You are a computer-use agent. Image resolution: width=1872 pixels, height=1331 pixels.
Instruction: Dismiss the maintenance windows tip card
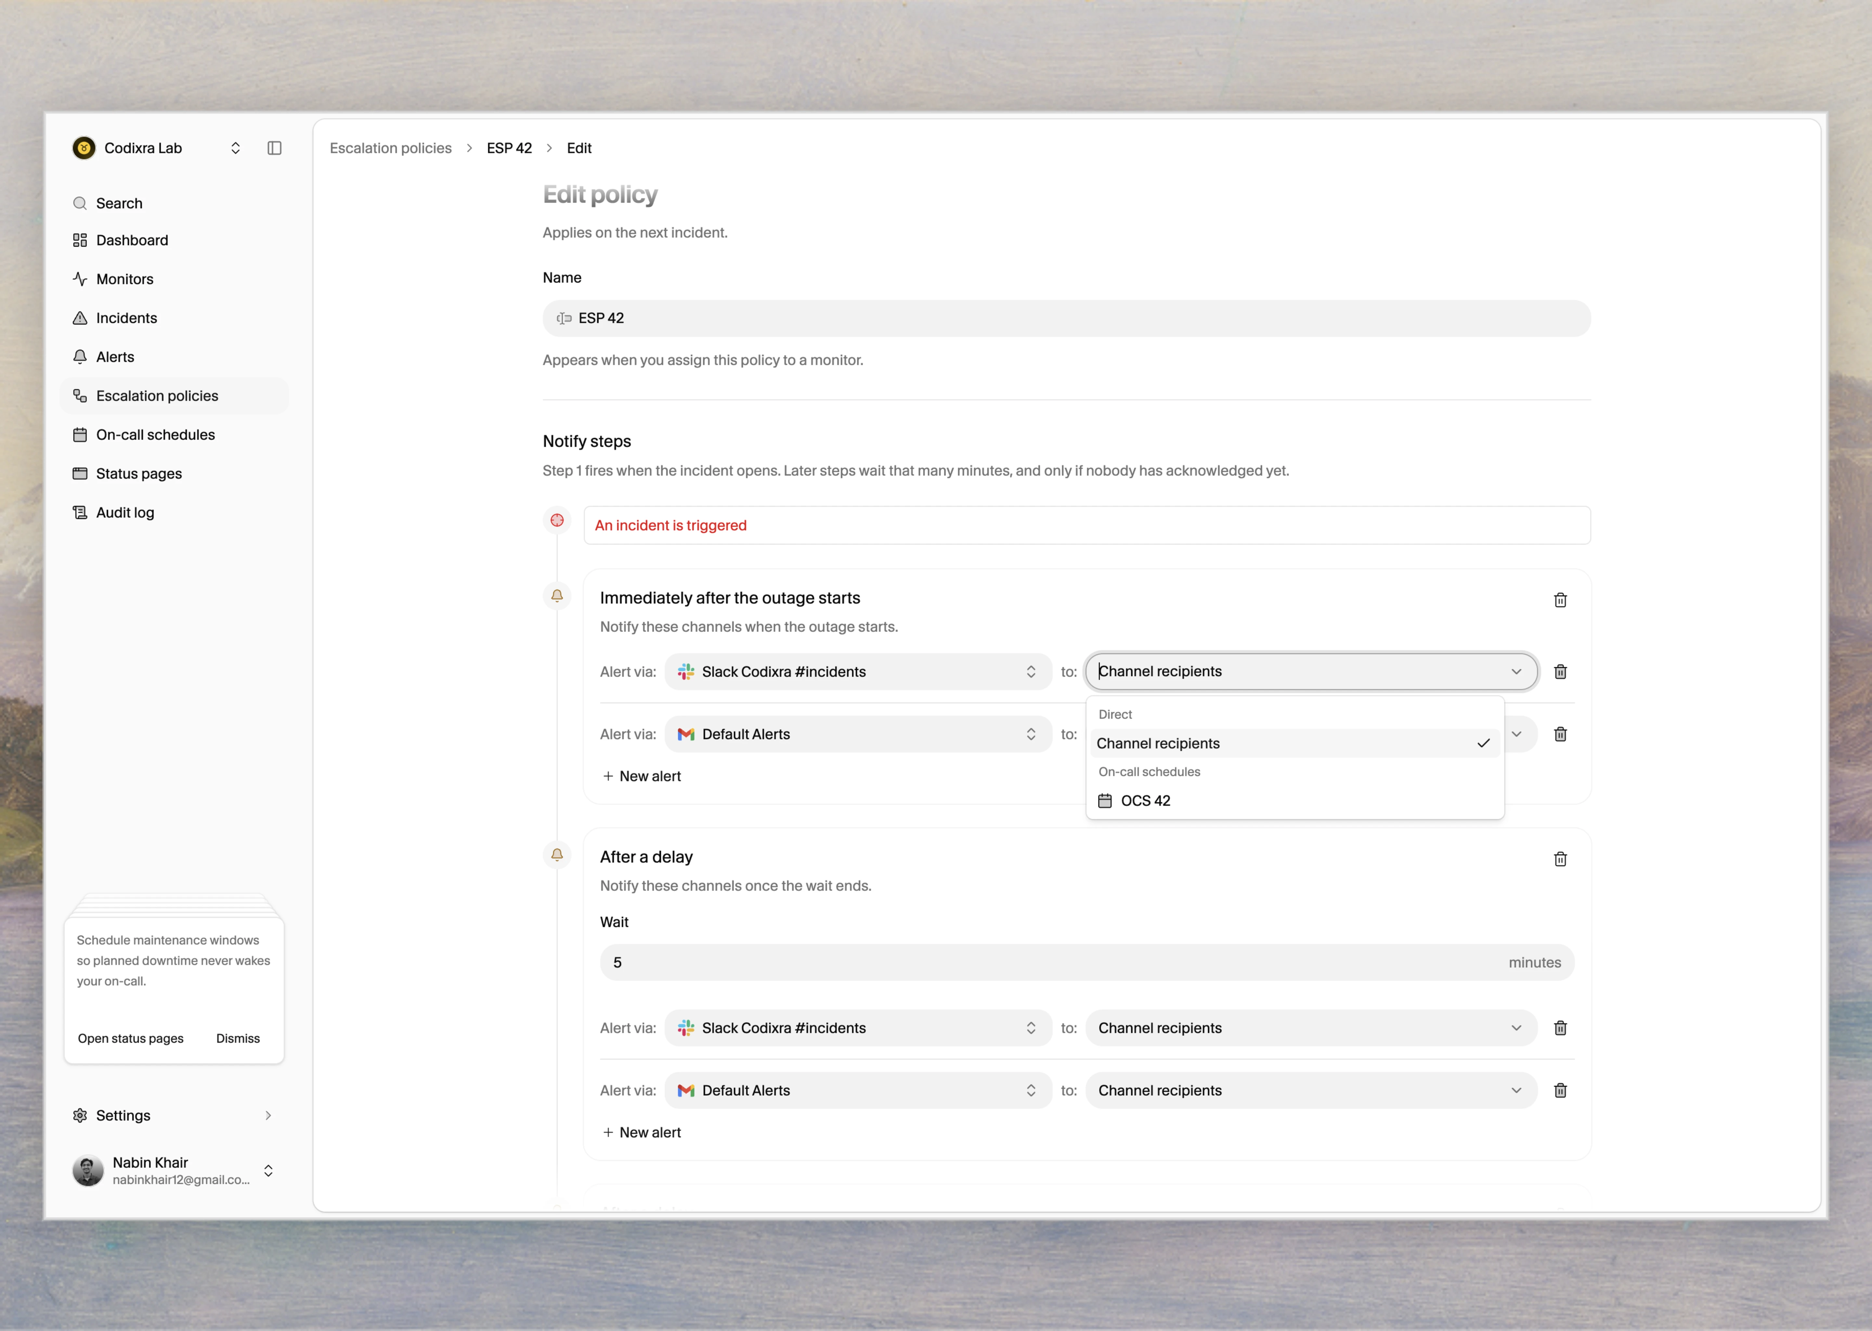238,1039
